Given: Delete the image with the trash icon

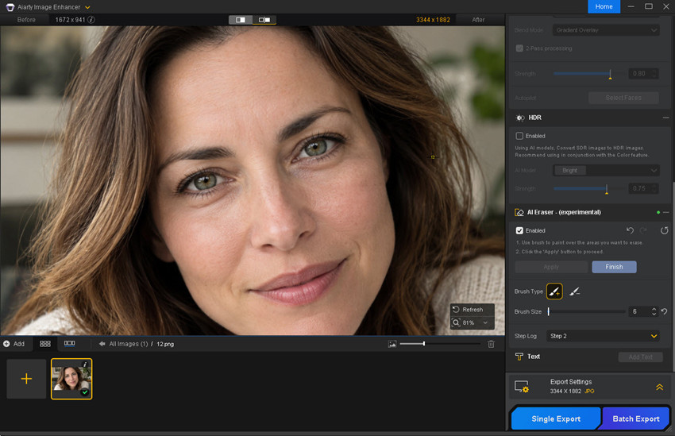Looking at the screenshot, I should tap(492, 344).
